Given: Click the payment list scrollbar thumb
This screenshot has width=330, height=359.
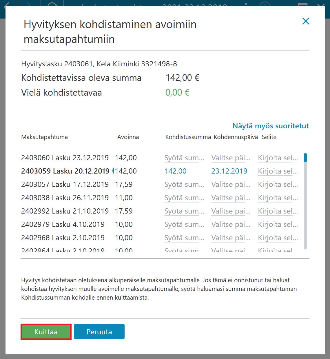Looking at the screenshot, I should click(305, 158).
